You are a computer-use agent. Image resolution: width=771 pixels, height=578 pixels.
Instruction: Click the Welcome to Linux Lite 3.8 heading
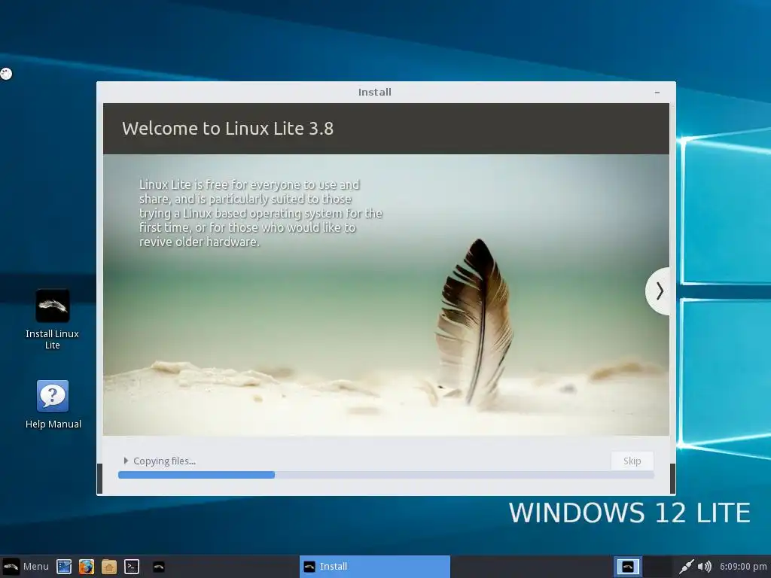tap(227, 128)
